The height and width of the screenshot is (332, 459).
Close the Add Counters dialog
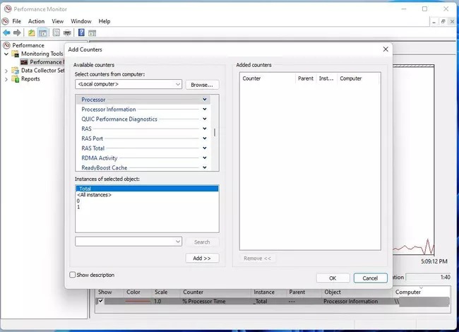pyautogui.click(x=386, y=49)
